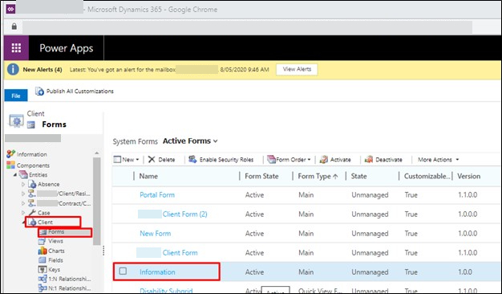
Task: Click the 1:N Relationships icon
Action: click(43, 279)
